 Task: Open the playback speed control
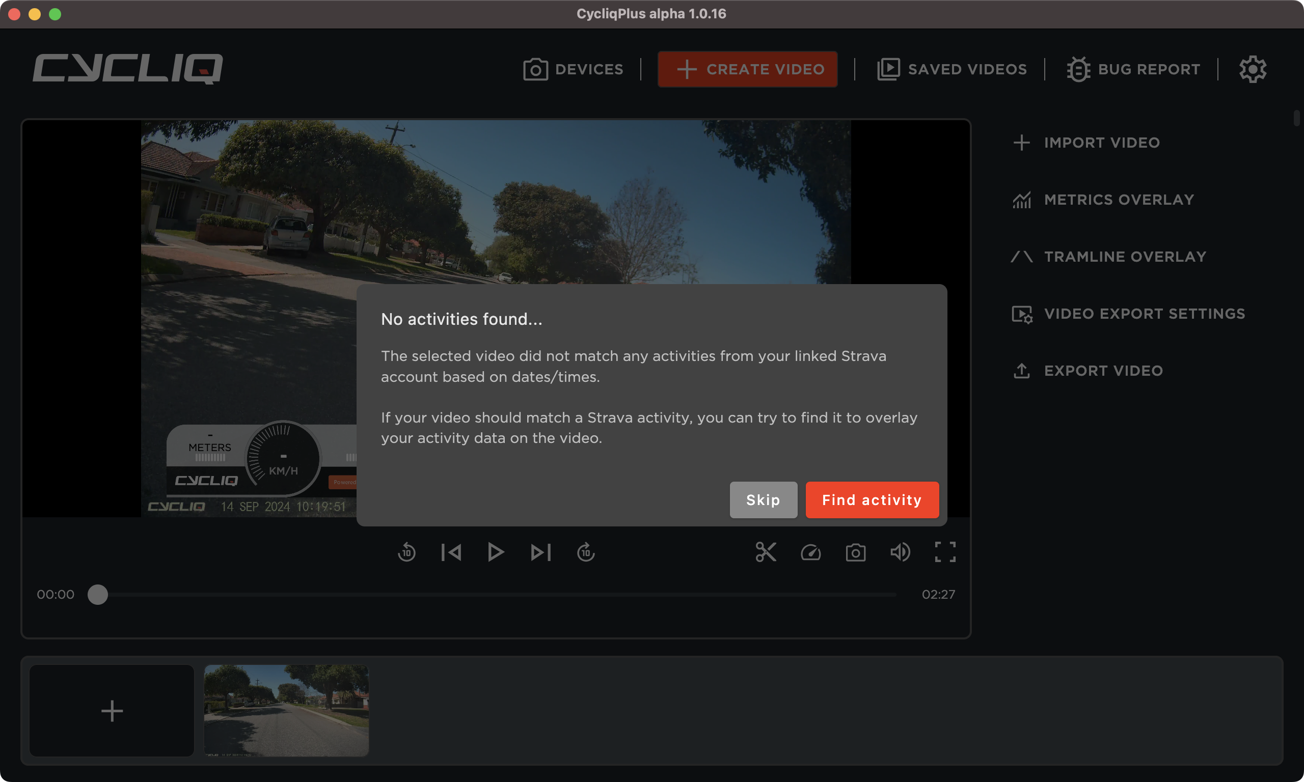(x=810, y=552)
